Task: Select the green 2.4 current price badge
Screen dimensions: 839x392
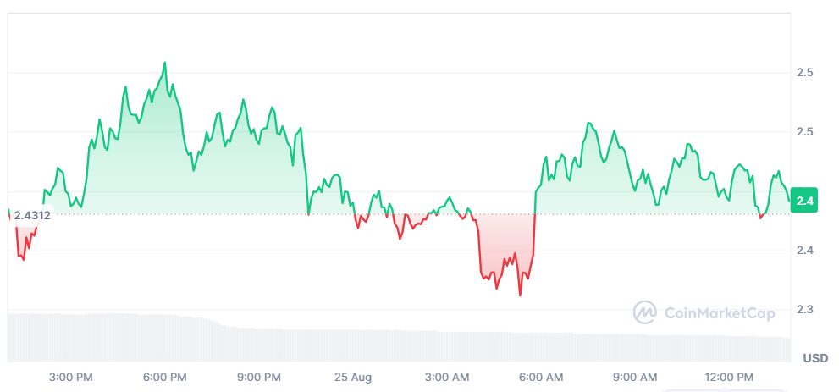Action: [804, 202]
